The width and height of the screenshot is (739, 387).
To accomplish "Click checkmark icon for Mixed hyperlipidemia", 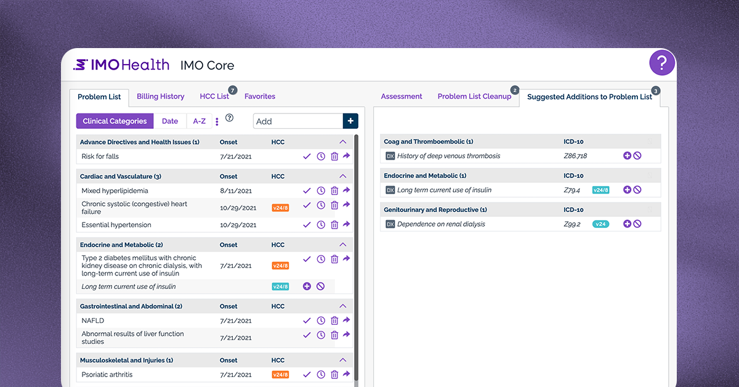I will 307,191.
